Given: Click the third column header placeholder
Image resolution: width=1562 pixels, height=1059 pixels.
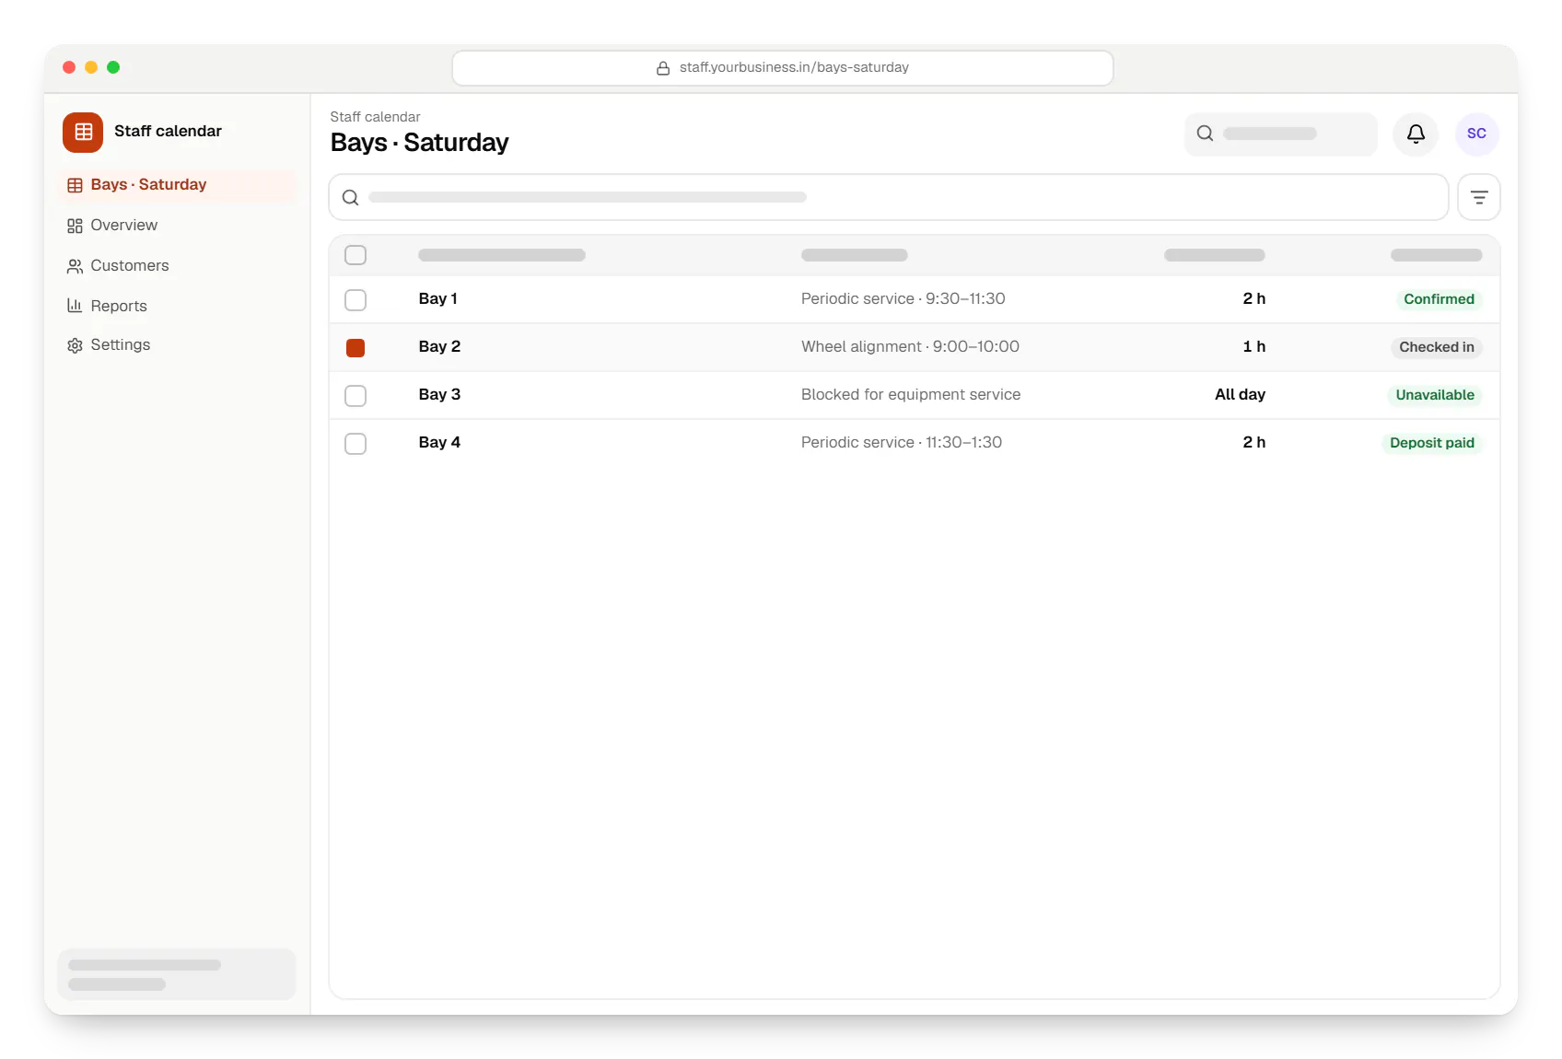Looking at the screenshot, I should [x=1215, y=255].
